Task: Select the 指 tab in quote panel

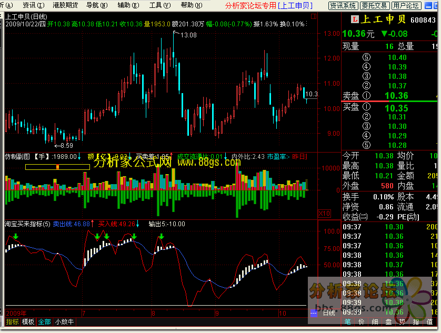Action: (x=416, y=322)
